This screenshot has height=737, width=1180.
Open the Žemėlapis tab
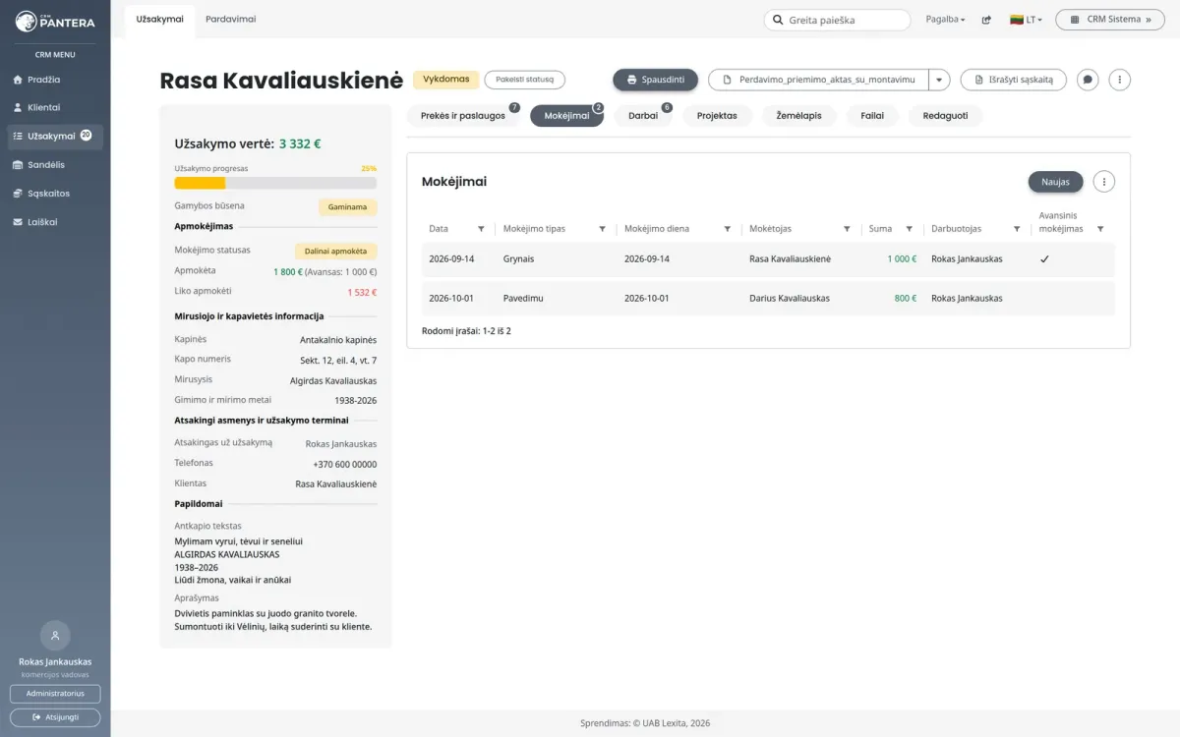[798, 116]
